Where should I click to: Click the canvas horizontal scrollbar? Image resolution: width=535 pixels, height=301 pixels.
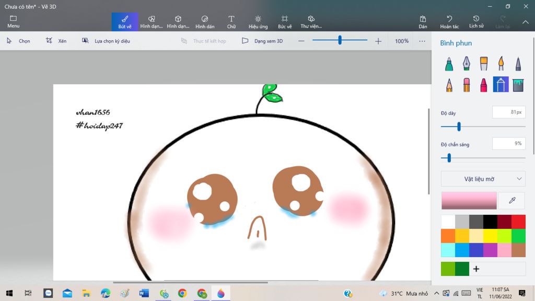(190, 282)
